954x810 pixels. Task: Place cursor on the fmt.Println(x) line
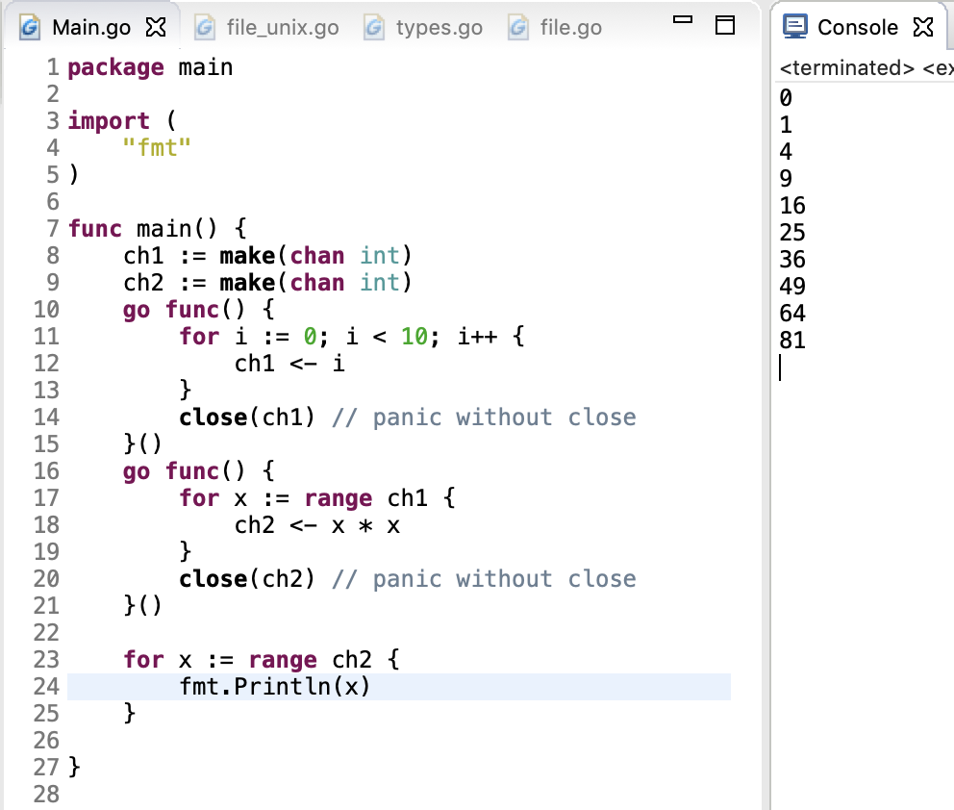(x=274, y=687)
